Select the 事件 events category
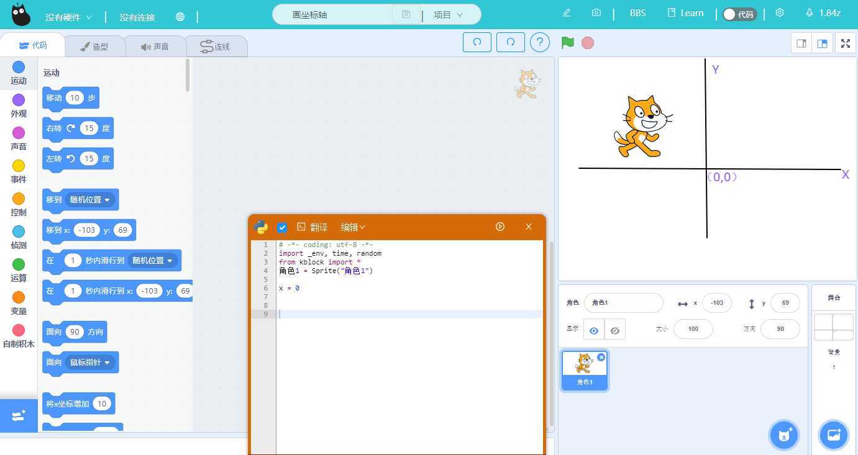The width and height of the screenshot is (858, 455). [19, 172]
